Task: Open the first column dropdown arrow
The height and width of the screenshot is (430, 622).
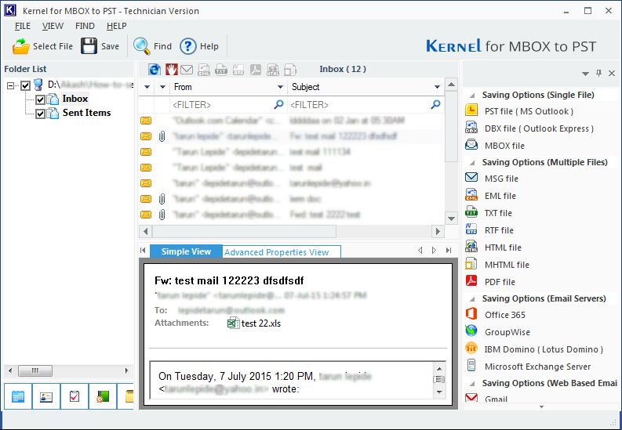Action: [147, 87]
